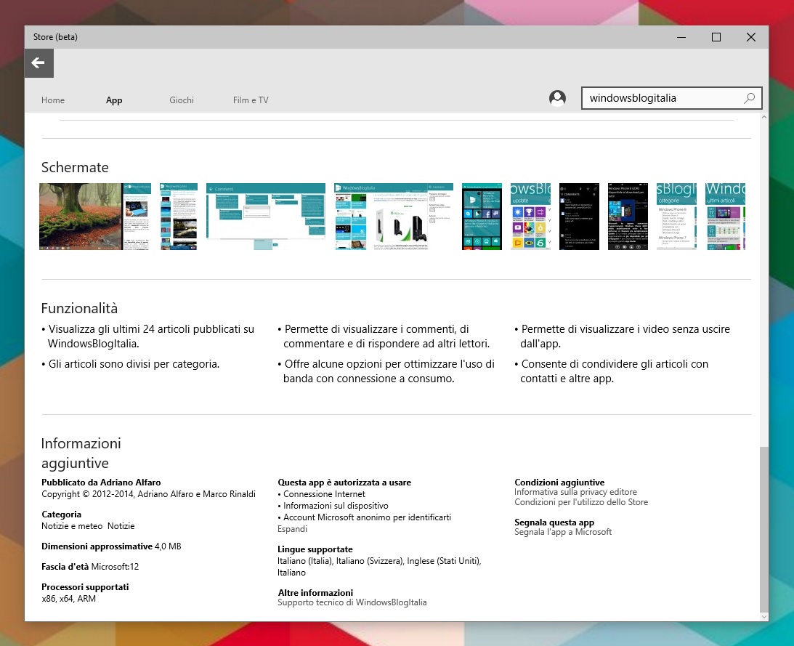The height and width of the screenshot is (646, 794).
Task: Switch to the Home tab
Action: [52, 100]
